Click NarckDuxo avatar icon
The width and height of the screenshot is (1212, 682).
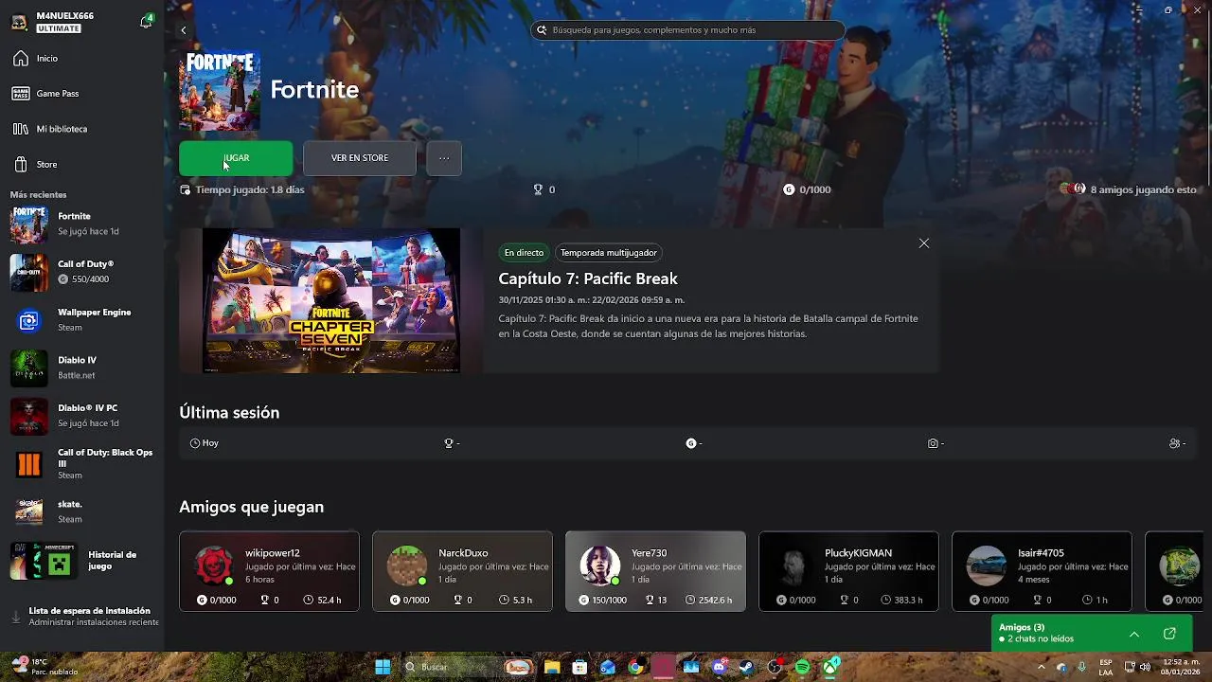pyautogui.click(x=407, y=565)
